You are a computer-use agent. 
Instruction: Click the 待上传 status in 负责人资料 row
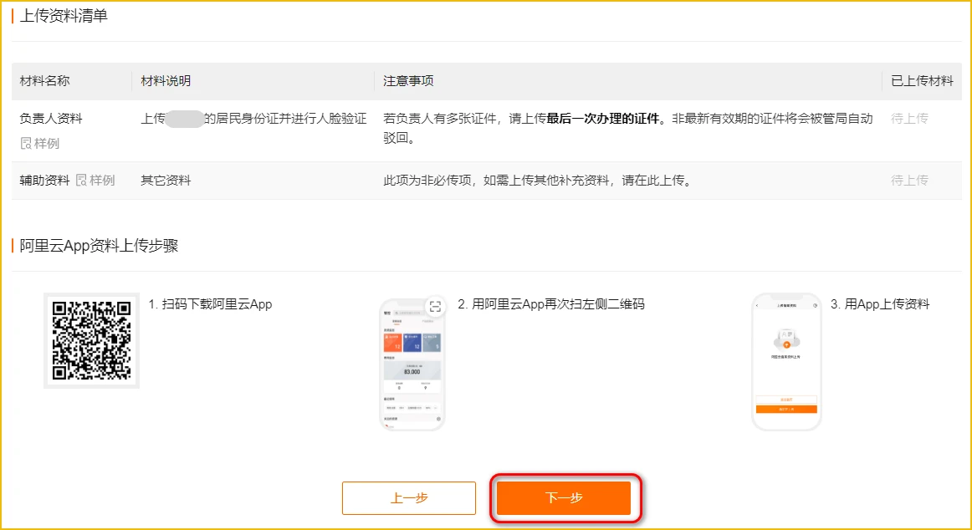click(909, 118)
